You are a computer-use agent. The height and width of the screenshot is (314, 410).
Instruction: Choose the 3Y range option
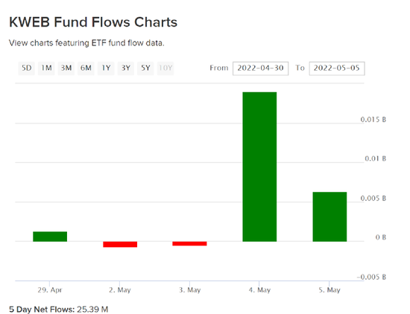[x=126, y=68]
